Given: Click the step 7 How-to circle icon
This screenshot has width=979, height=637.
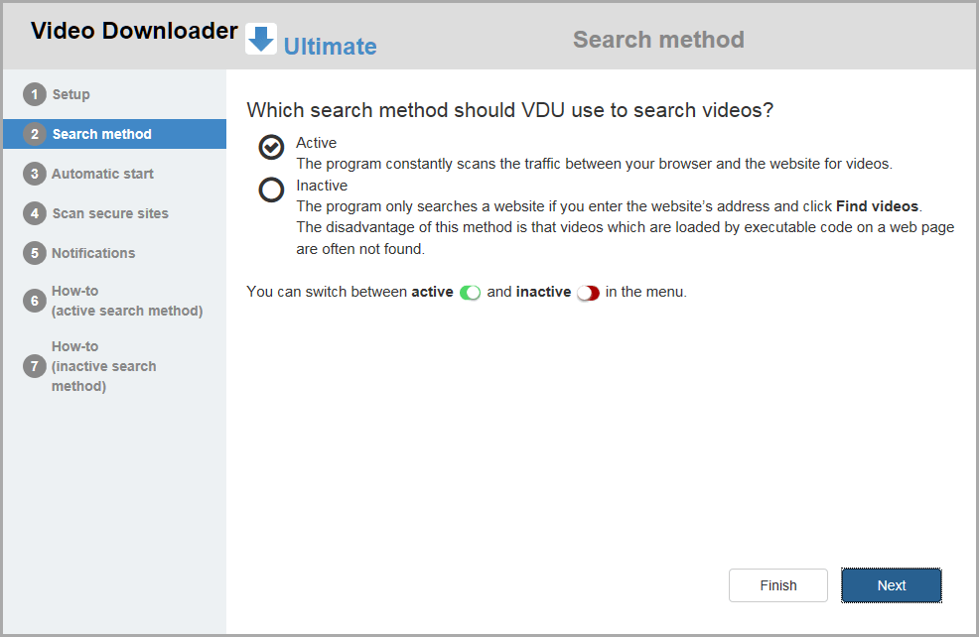Looking at the screenshot, I should point(34,366).
